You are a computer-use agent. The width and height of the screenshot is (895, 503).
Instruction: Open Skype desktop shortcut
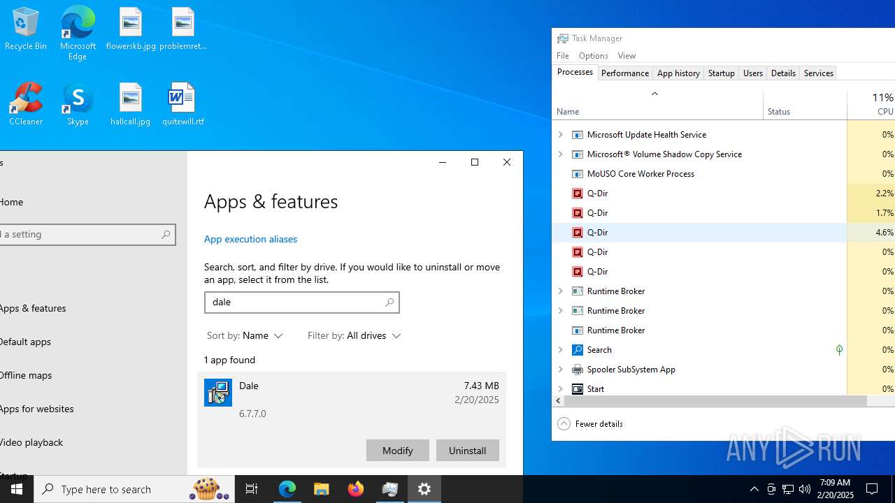(78, 105)
